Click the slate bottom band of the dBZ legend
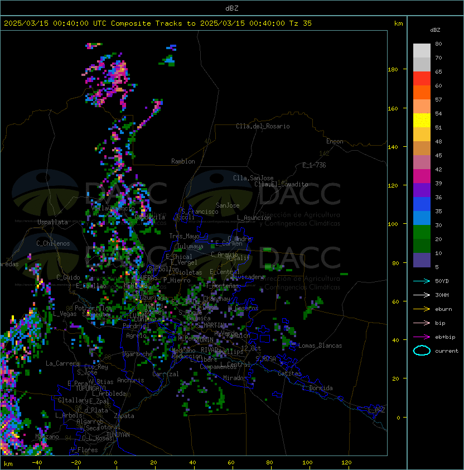Screen dimensions: 464x470 tap(422, 260)
